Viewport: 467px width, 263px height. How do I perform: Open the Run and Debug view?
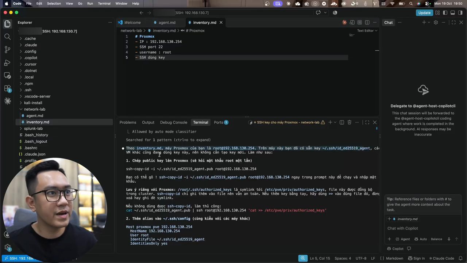(x=7, y=62)
